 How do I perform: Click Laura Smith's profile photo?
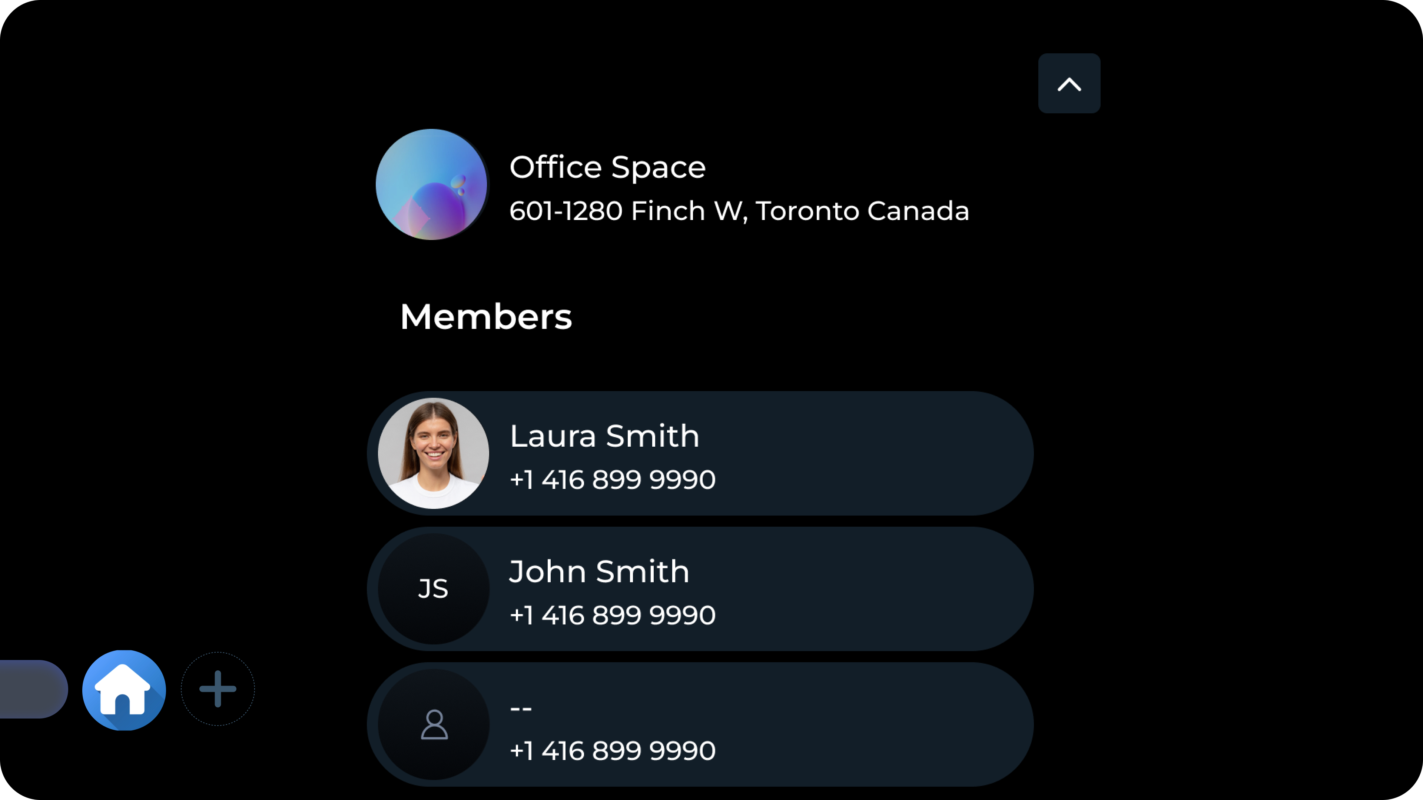pos(433,453)
